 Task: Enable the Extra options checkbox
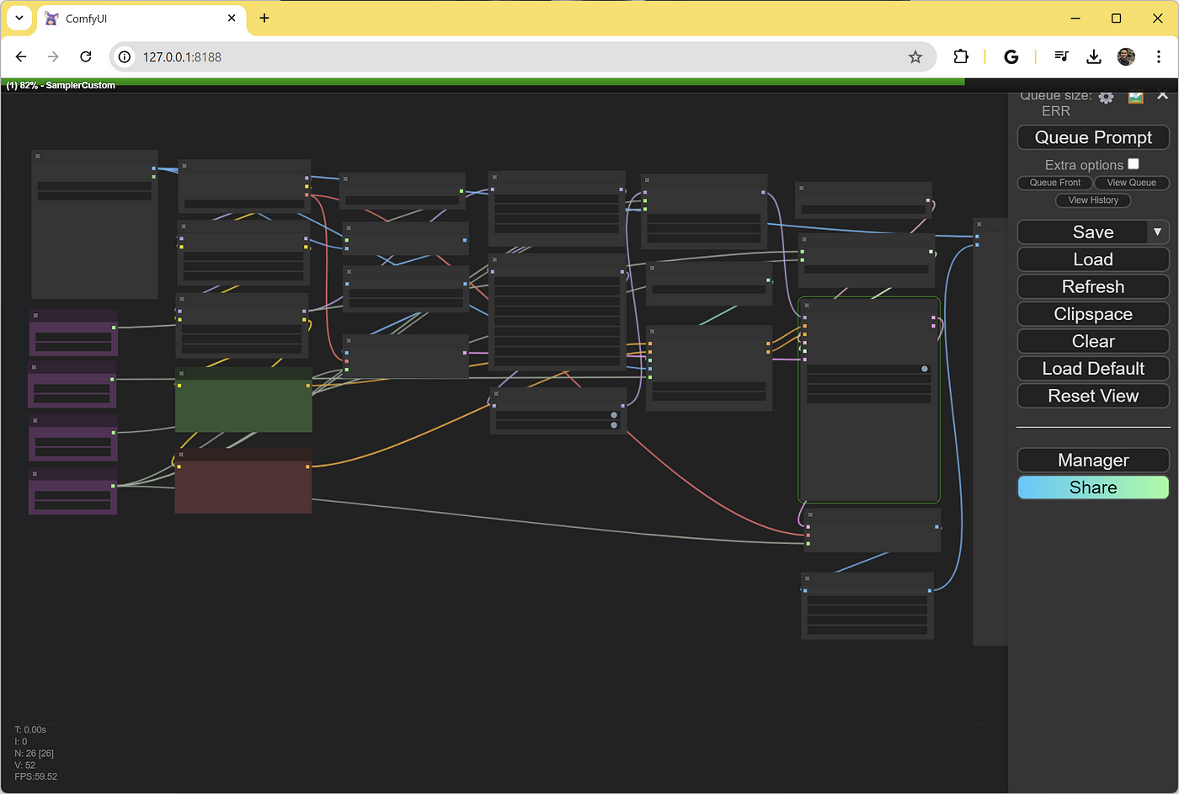pos(1134,163)
